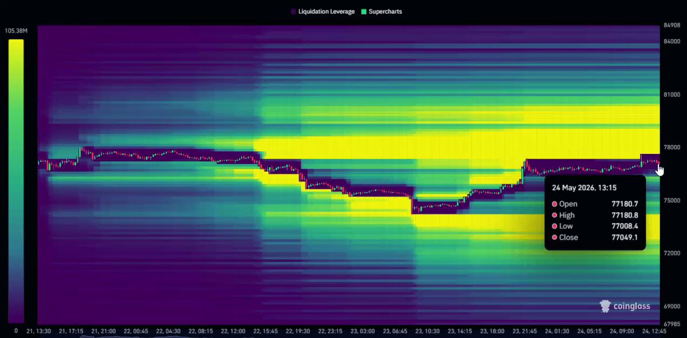Click the 78000 price axis label
Image resolution: width=687 pixels, height=338 pixels.
(x=672, y=148)
